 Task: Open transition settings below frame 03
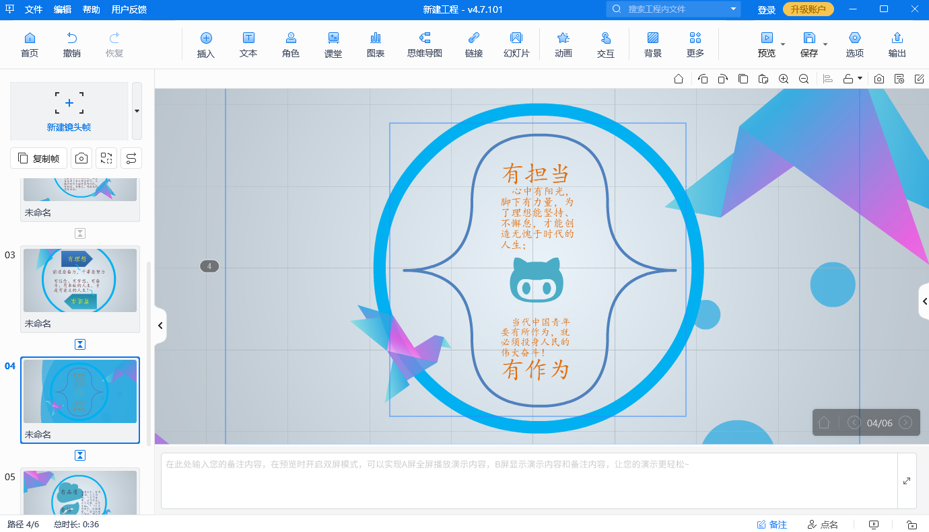80,344
